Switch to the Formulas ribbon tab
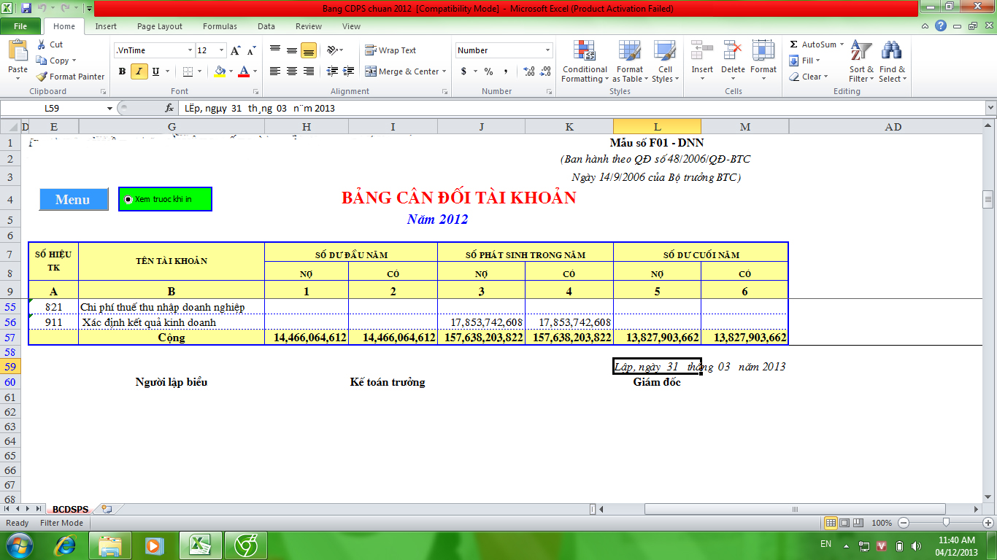The image size is (997, 560). point(219,26)
